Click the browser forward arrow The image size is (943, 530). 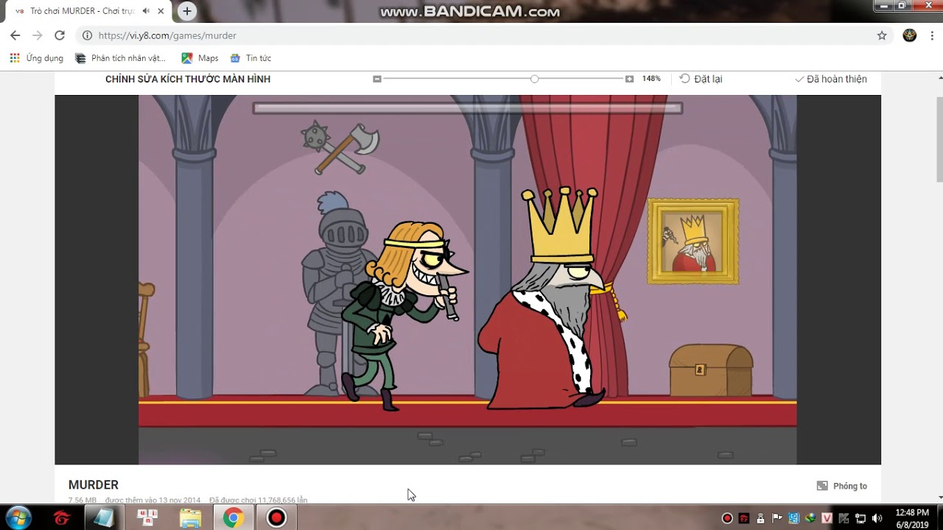click(x=38, y=35)
